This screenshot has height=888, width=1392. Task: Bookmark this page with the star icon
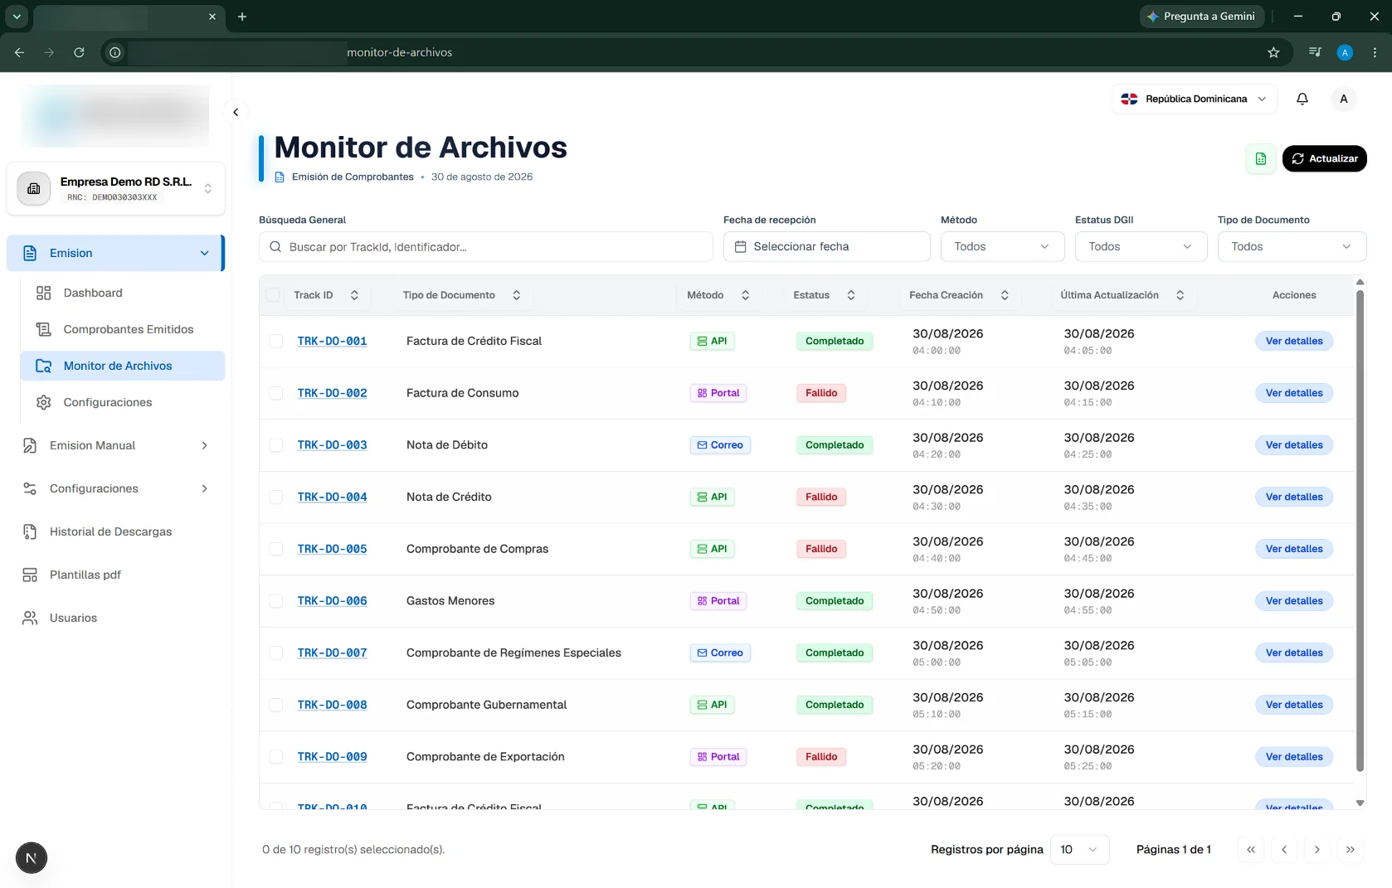click(x=1273, y=52)
